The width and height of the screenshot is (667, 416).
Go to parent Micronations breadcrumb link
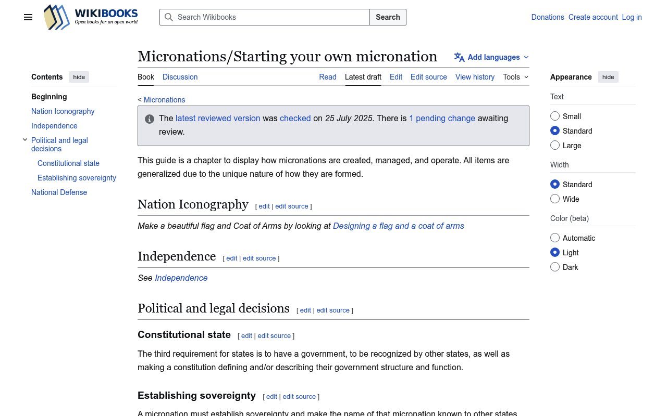coord(164,100)
